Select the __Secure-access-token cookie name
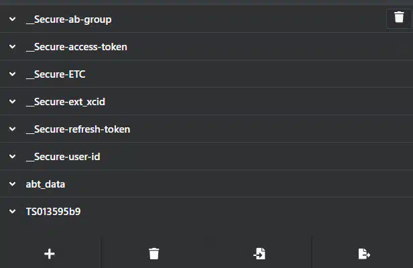This screenshot has height=268, width=413. pyautogui.click(x=76, y=47)
